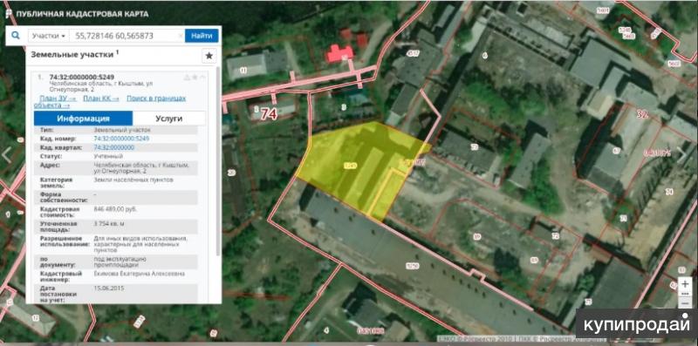This screenshot has width=698, height=346.
Task: Click the info panel vertical scrollbar
Action: tap(217, 161)
